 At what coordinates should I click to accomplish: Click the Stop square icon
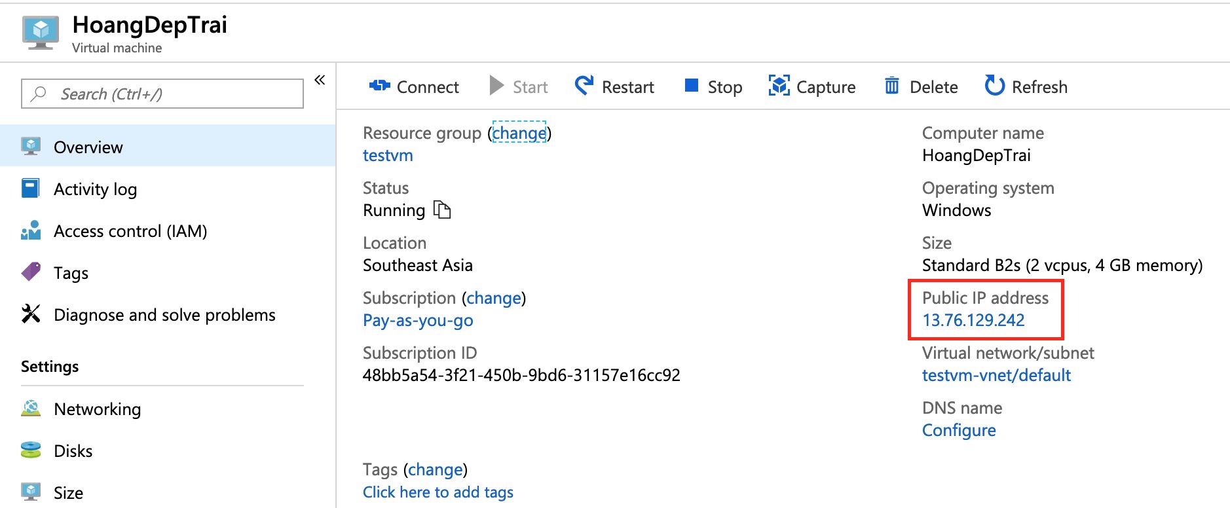(x=691, y=86)
